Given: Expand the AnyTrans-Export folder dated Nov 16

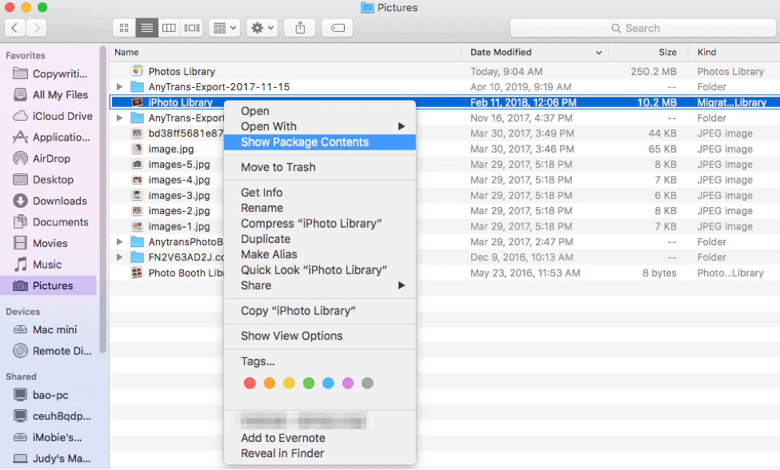Looking at the screenshot, I should point(119,118).
